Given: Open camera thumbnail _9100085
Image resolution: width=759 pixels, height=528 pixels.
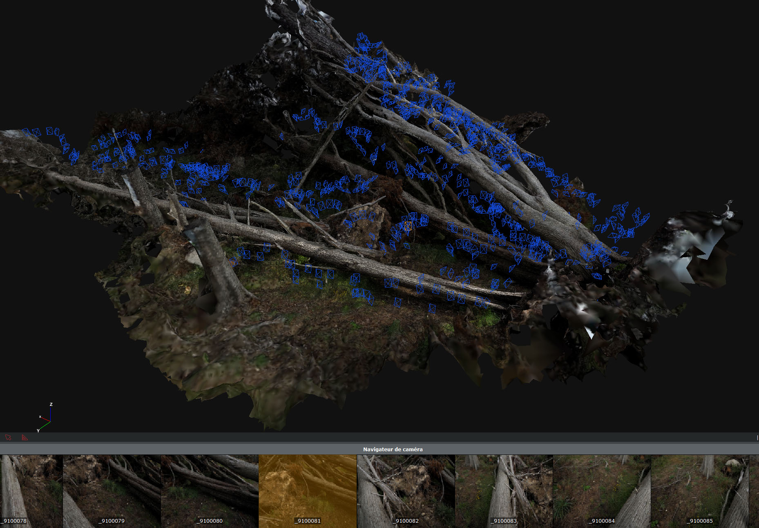Looking at the screenshot, I should coord(700,490).
